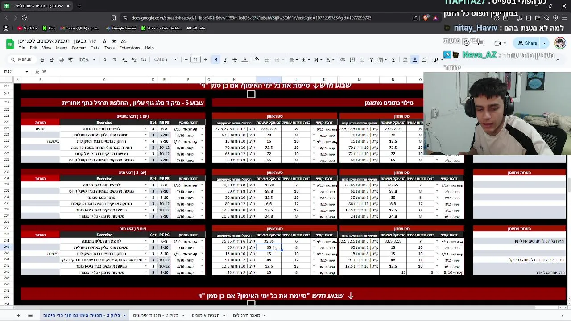The width and height of the screenshot is (571, 321).
Task: Click the Insert link icon
Action: click(343, 60)
